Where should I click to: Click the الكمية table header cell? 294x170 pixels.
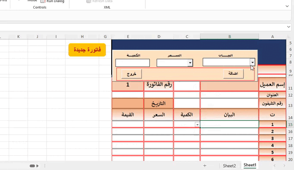(x=187, y=115)
